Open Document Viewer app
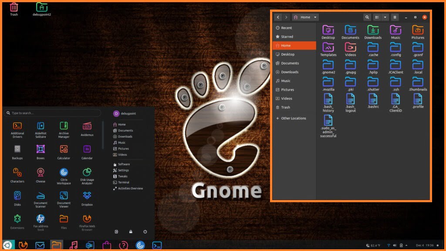Image resolution: width=446 pixels, height=251 pixels. (x=64, y=200)
